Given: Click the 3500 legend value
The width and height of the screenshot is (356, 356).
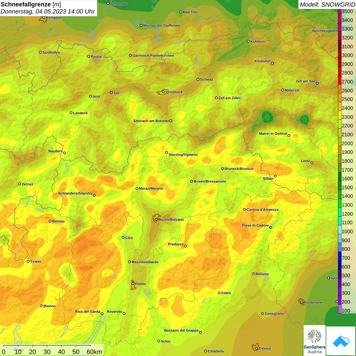Looking at the screenshot, I should tap(347, 11).
